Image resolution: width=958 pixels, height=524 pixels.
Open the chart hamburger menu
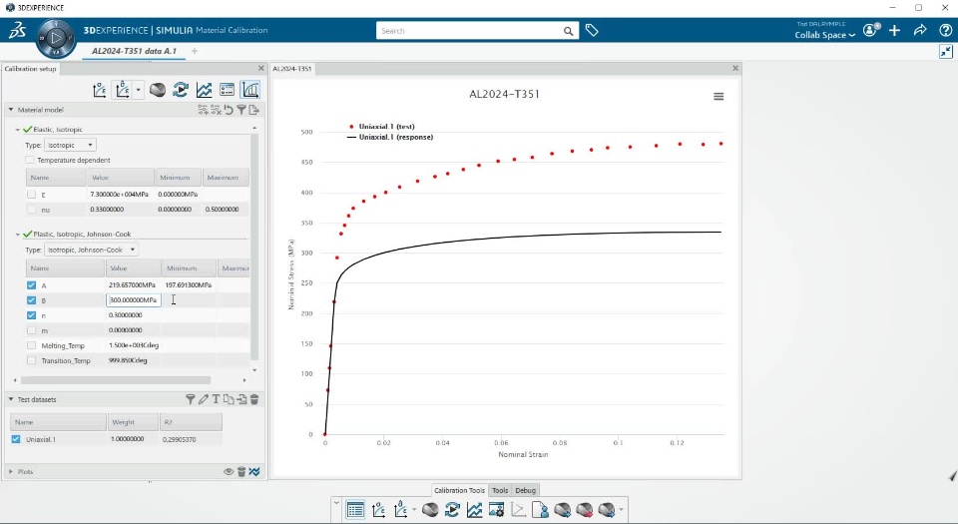coord(718,96)
